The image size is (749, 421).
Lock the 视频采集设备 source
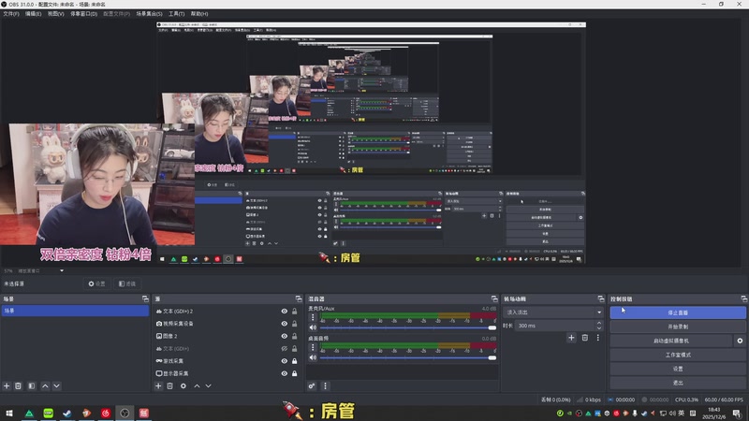295,324
